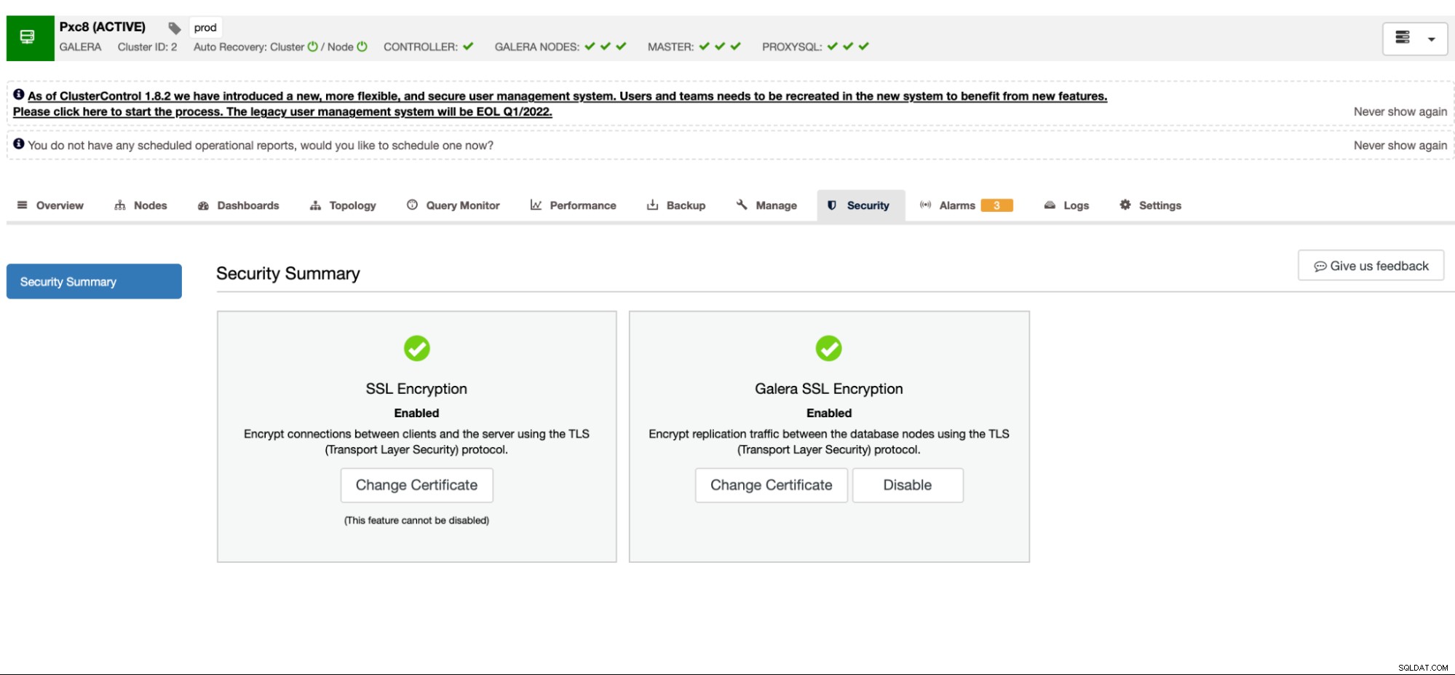Screen dimensions: 1455x675
Task: Open the Query Monitor tab
Action: pos(453,205)
